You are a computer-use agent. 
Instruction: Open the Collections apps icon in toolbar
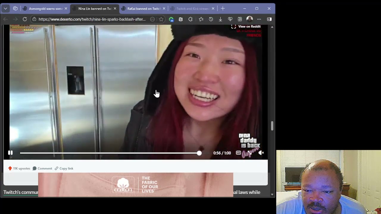tap(240, 19)
